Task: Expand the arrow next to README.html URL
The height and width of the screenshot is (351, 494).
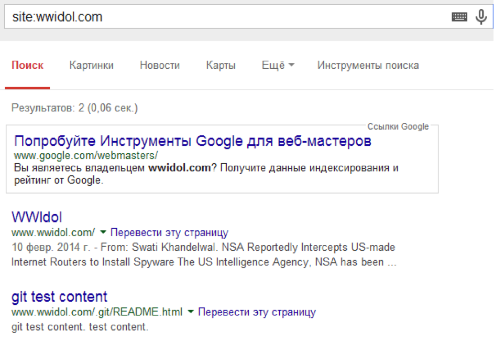Action: click(190, 312)
